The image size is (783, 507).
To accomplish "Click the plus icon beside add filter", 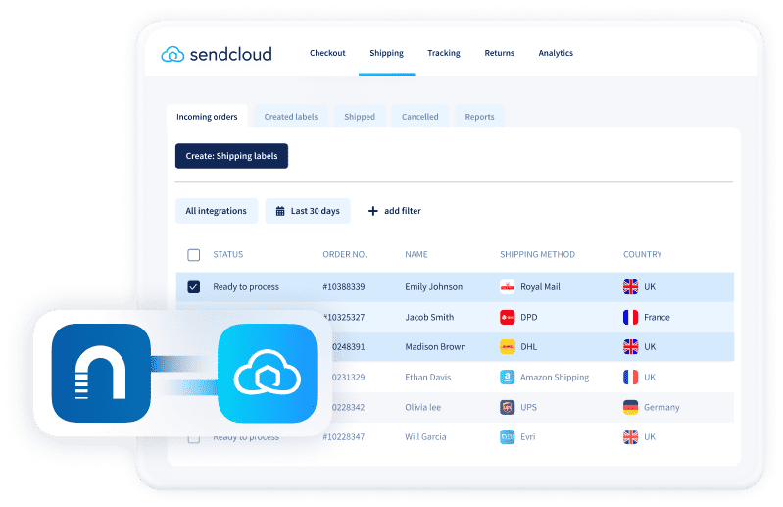I will tap(372, 211).
